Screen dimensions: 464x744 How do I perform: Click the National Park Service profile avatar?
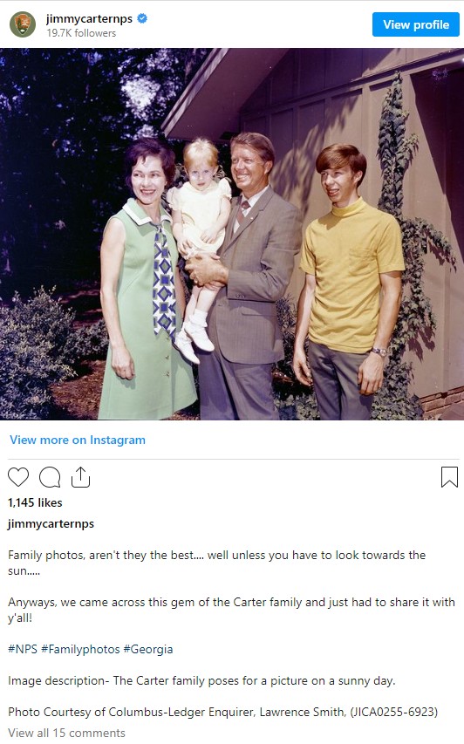(x=23, y=24)
